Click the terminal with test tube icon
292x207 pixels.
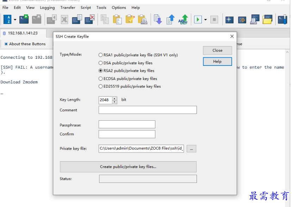282,19
